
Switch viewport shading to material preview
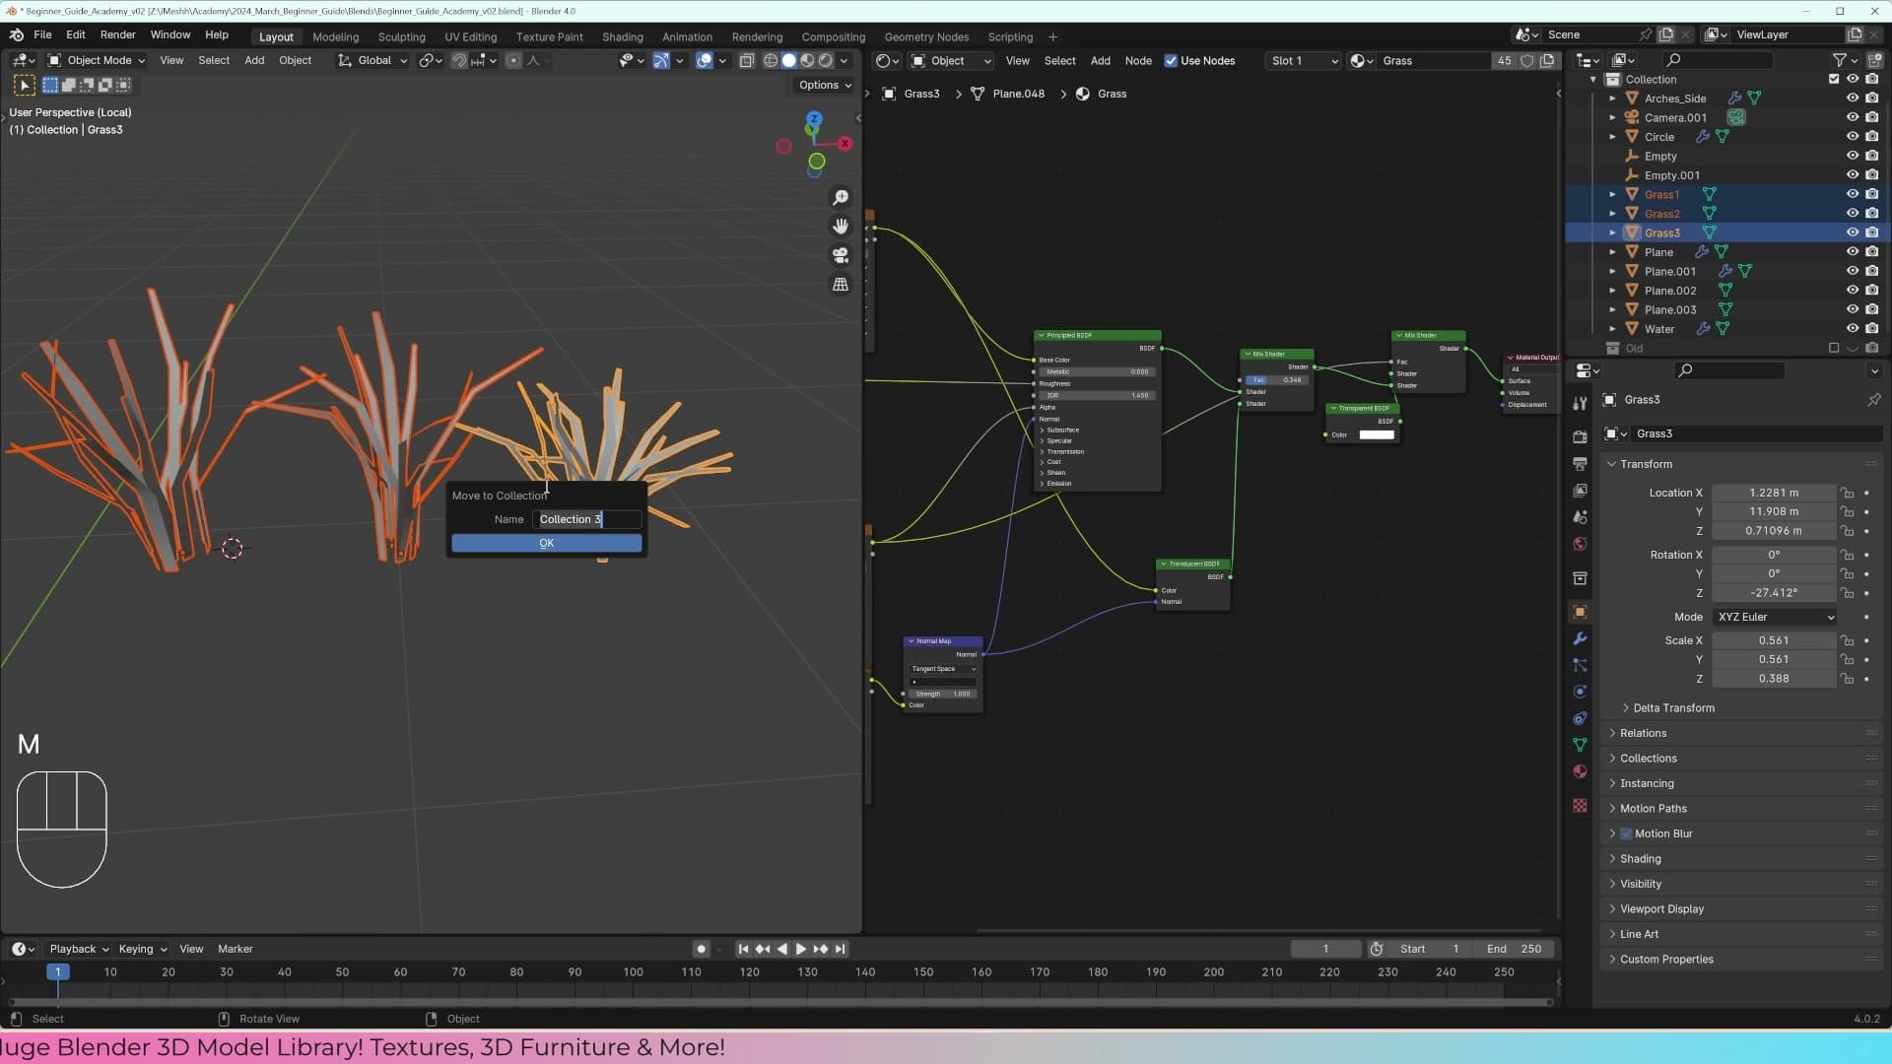pos(807,60)
